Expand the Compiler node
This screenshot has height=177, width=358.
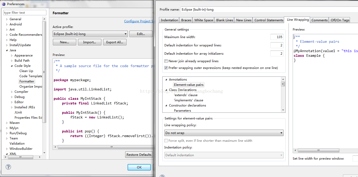click(x=12, y=92)
